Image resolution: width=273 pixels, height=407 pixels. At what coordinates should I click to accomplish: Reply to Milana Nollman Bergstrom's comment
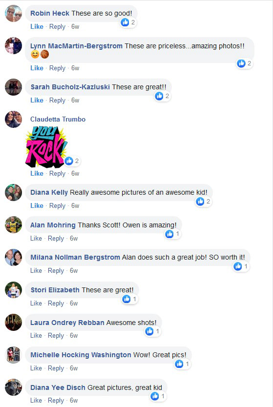pyautogui.click(x=56, y=271)
